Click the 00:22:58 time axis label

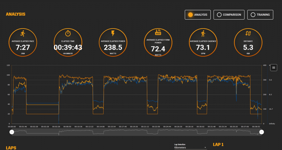pos(156,127)
